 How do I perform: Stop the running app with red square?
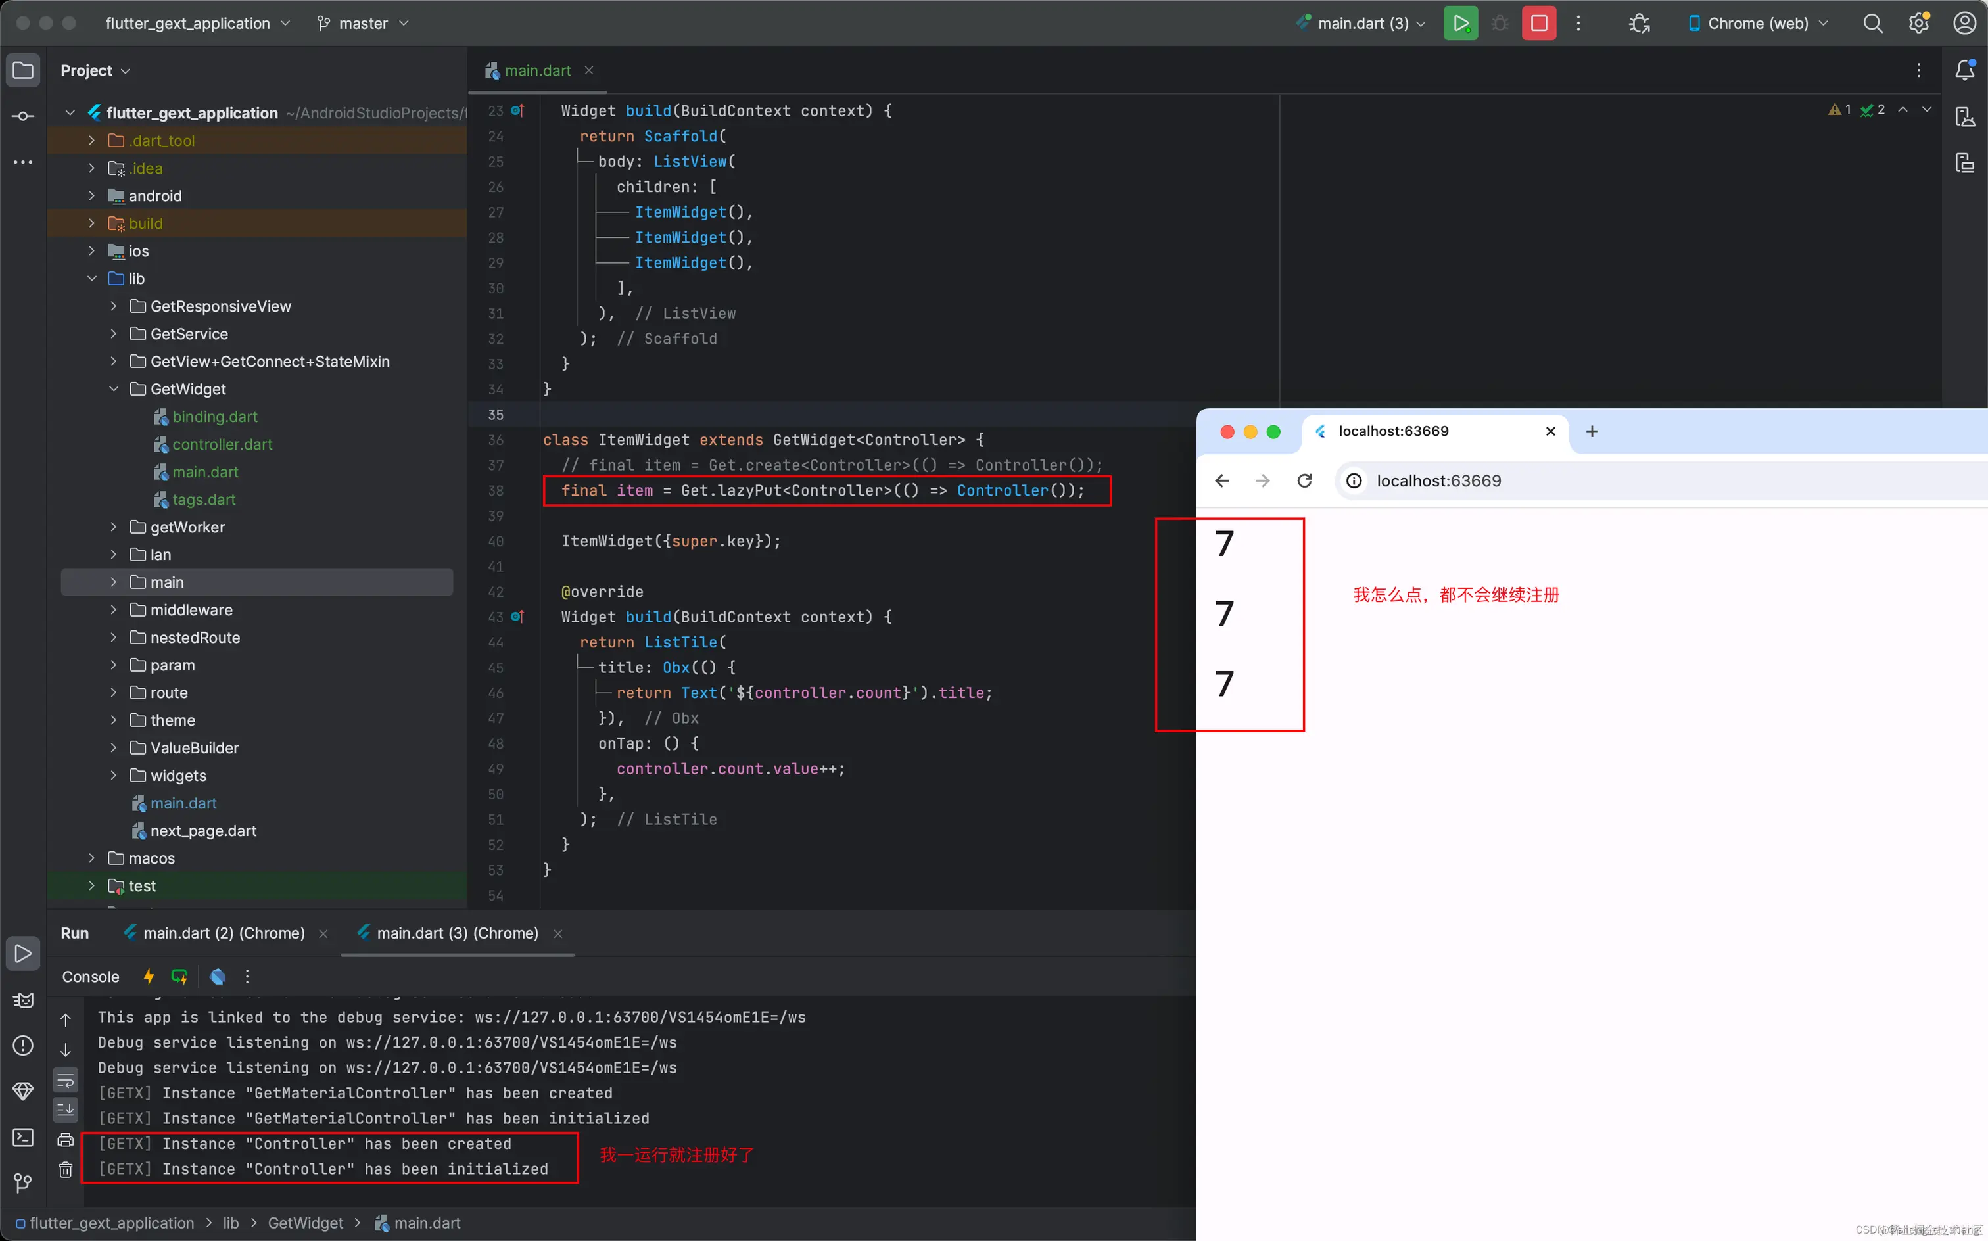[1539, 23]
